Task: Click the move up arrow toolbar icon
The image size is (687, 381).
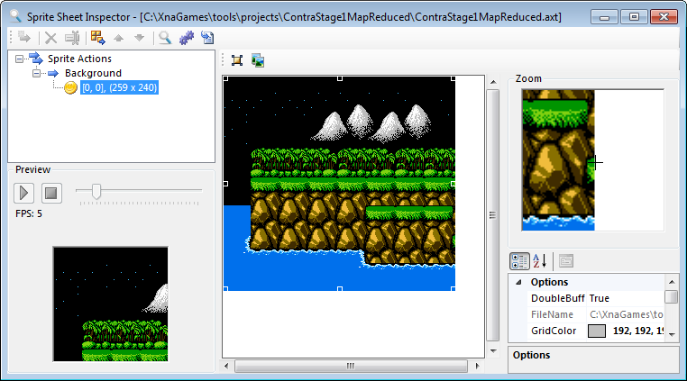Action: (x=118, y=38)
